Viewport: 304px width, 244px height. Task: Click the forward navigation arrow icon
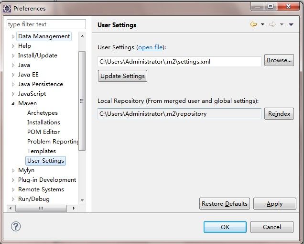(272, 24)
